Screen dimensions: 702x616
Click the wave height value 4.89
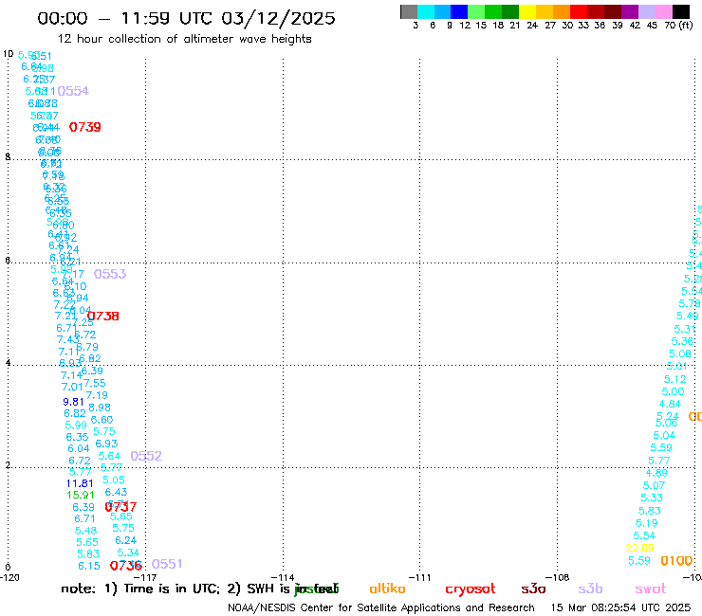(656, 473)
